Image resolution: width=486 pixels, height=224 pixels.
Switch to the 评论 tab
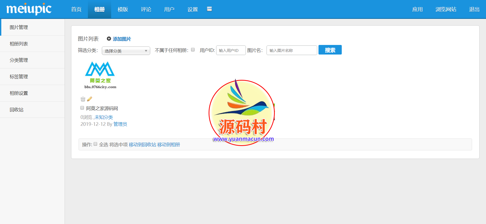click(146, 10)
